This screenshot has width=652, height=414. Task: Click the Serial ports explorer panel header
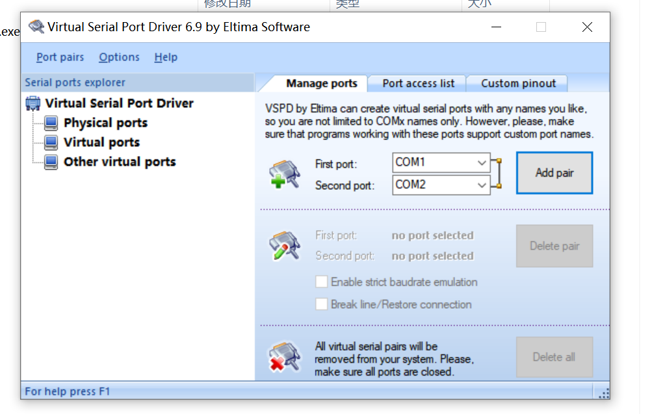point(138,83)
